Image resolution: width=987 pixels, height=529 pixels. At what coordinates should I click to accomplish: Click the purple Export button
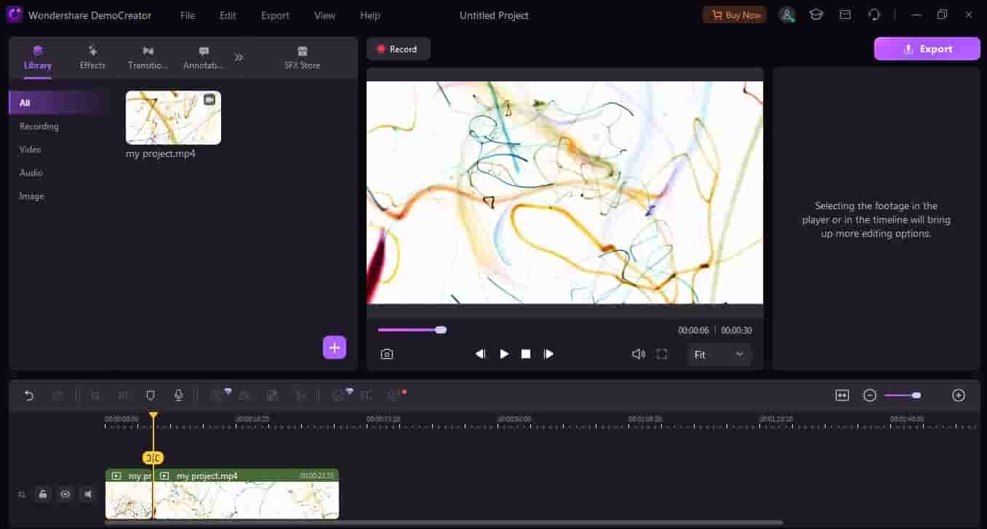coord(927,49)
